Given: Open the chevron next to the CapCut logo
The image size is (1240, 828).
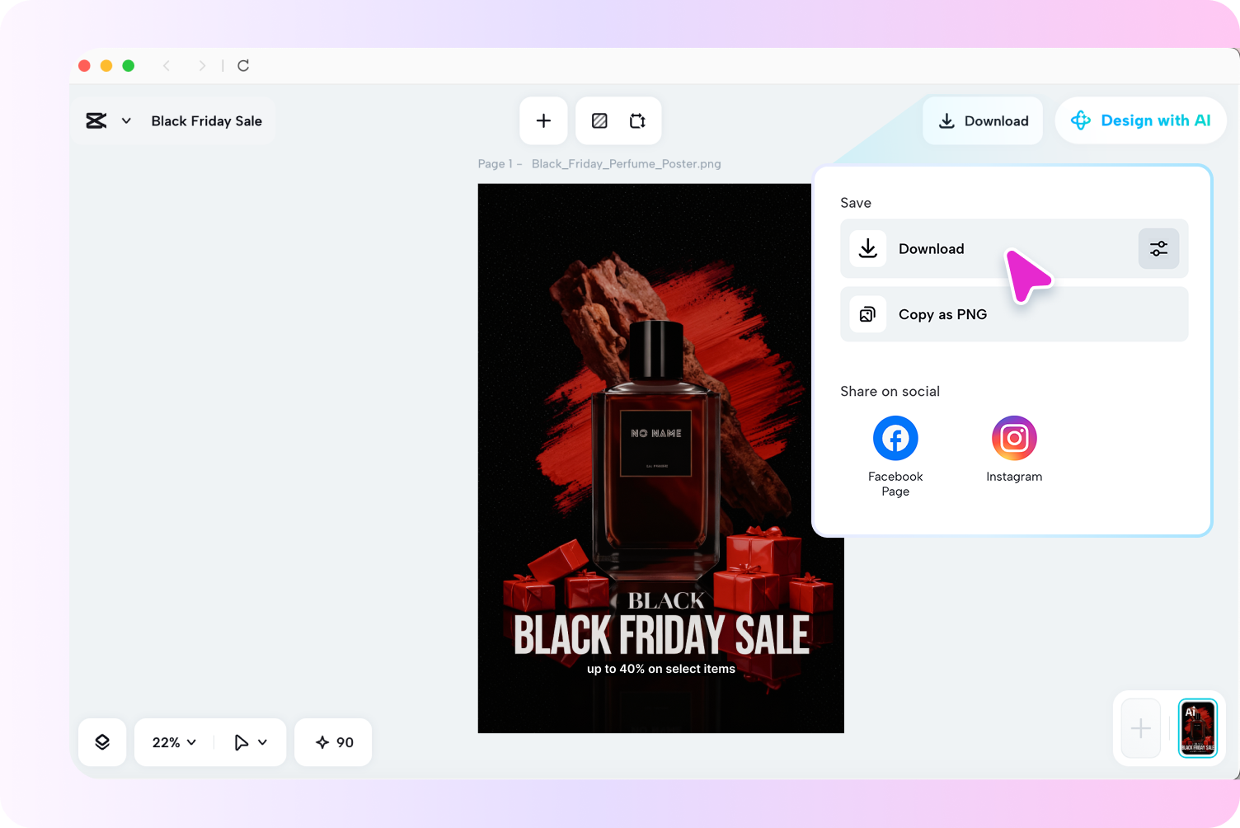Looking at the screenshot, I should click(126, 120).
